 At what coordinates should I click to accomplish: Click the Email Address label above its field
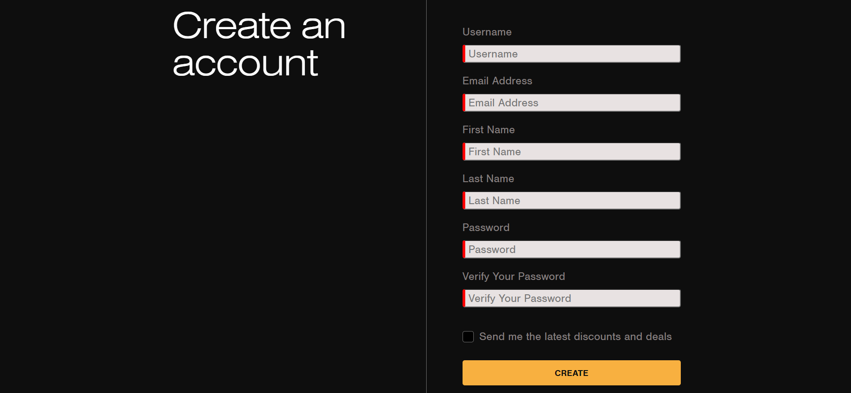click(497, 81)
